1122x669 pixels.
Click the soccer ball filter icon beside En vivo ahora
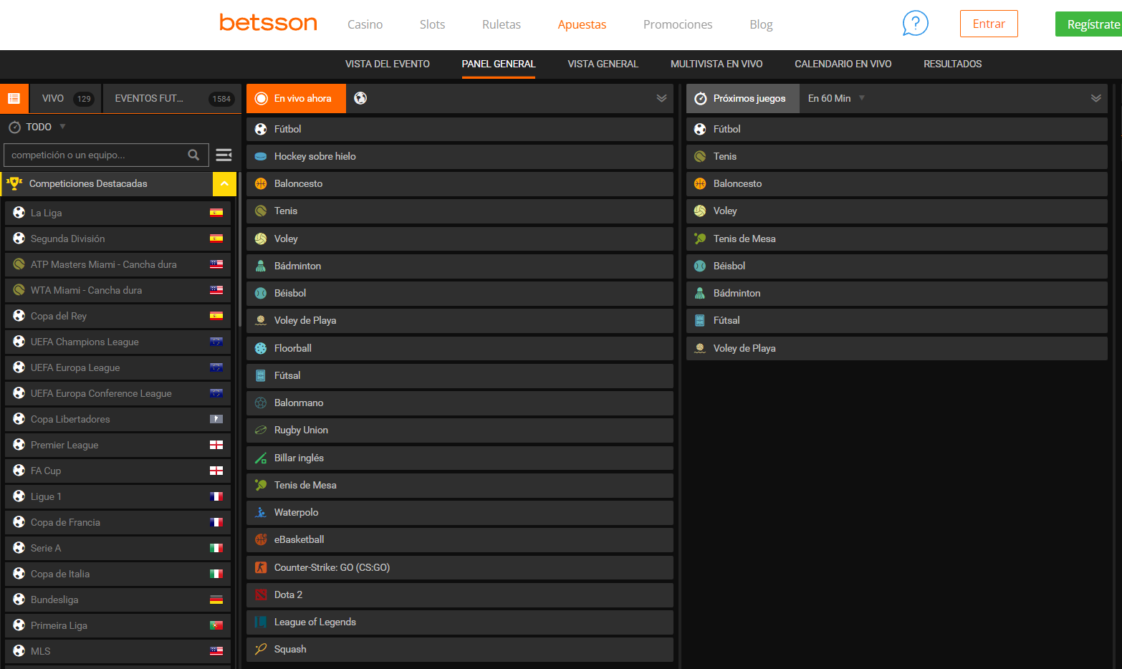pos(360,98)
